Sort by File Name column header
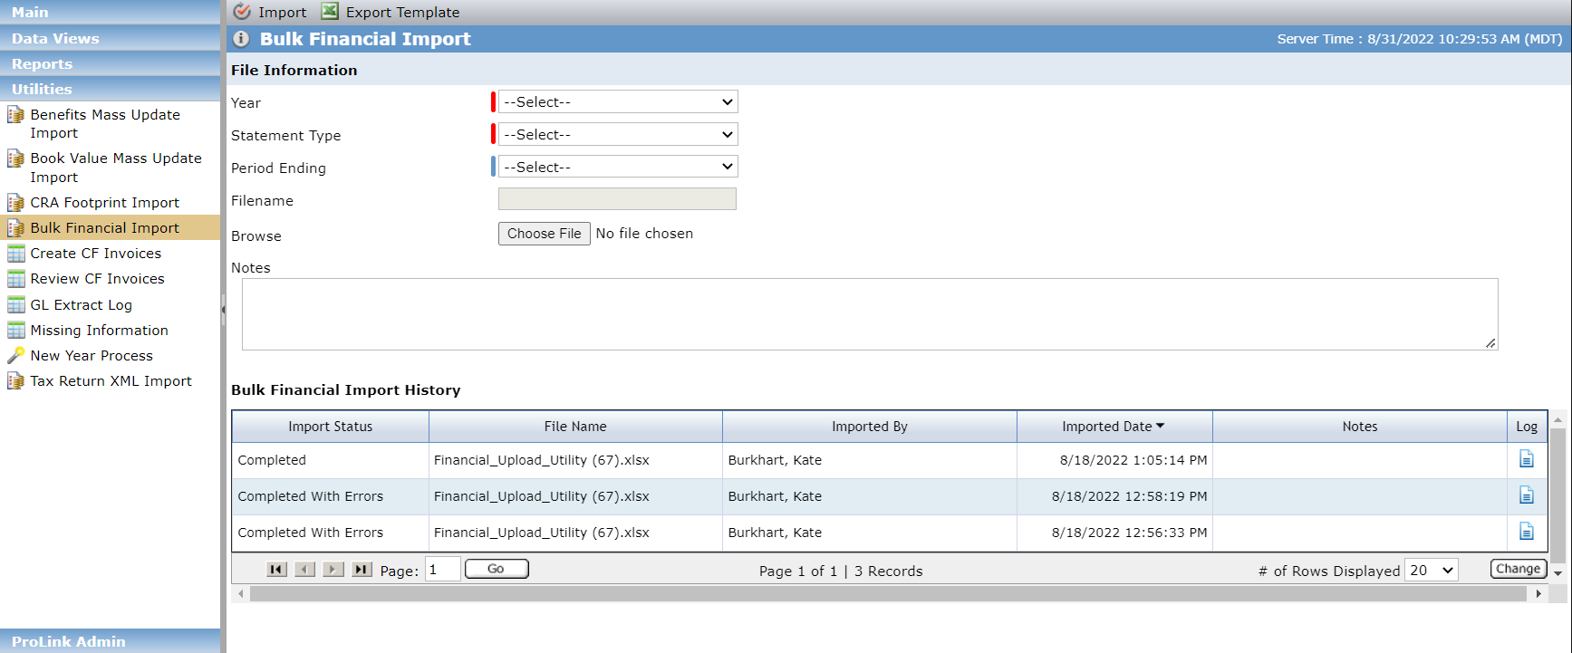Screen dimensions: 1572x653 tap(575, 427)
